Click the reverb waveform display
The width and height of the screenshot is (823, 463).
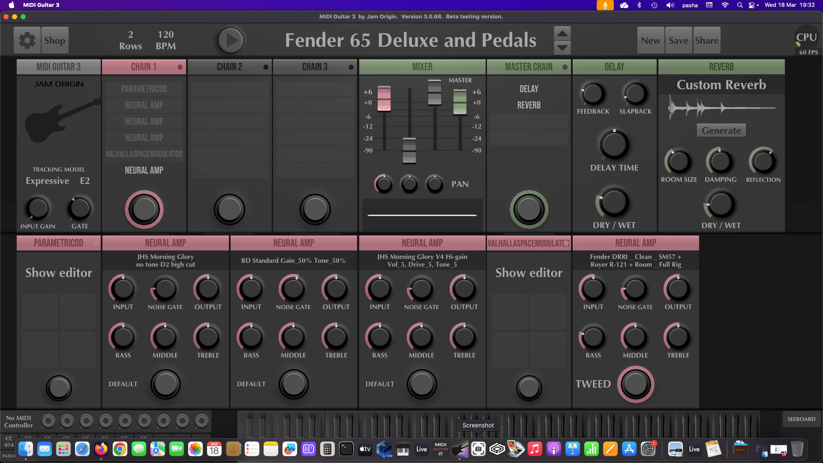click(721, 108)
